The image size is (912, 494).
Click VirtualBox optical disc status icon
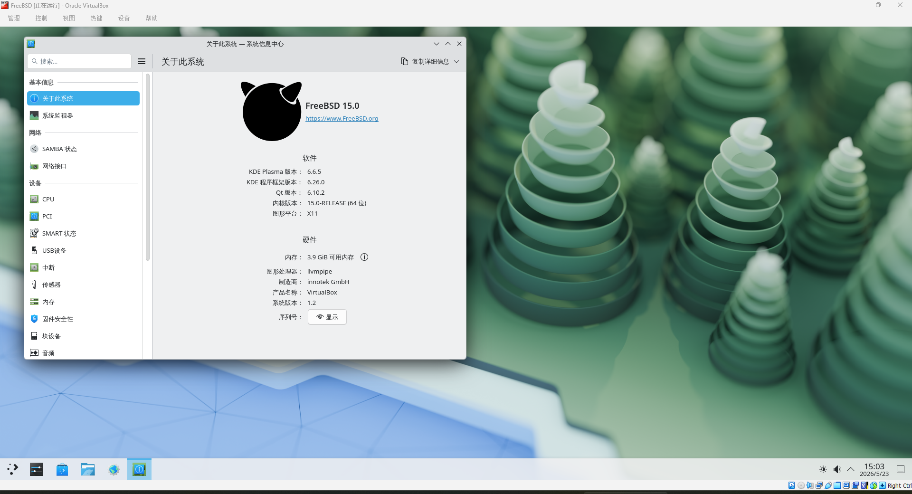[x=801, y=485]
